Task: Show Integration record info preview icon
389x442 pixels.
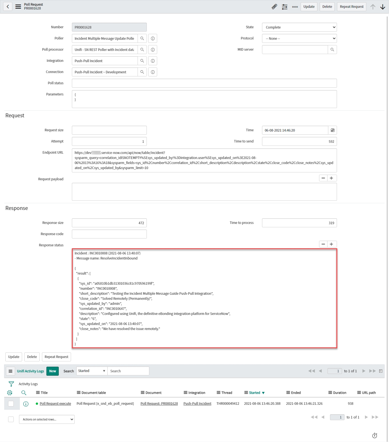Action: pos(153,61)
